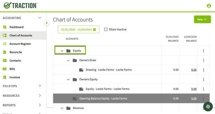Open kebab menu for Drawing - Locke Farms row

[x=203, y=70]
